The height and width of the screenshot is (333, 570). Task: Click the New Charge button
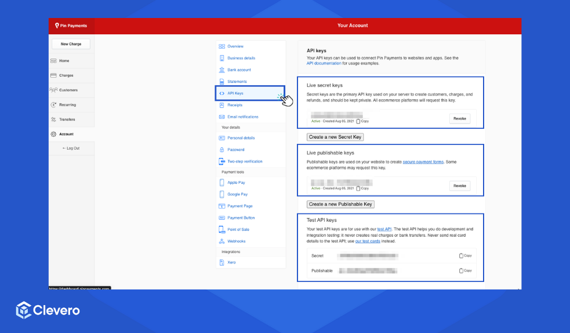pyautogui.click(x=71, y=44)
